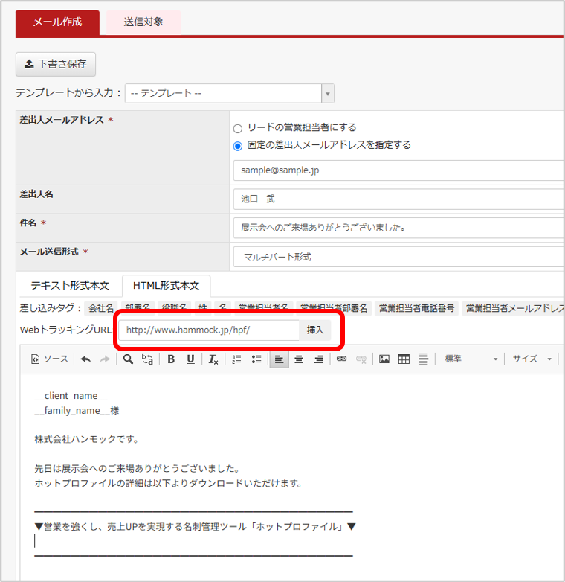This screenshot has height=582, width=565.
Task: Click the 下書き保存 draft save button
Action: [x=56, y=64]
